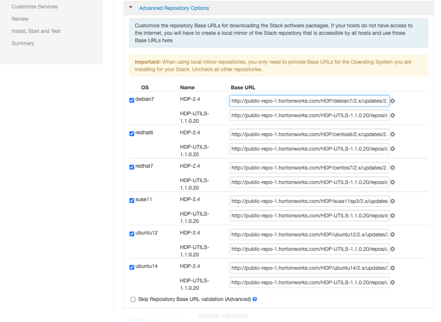Edit suse11 HDP-UTILS base URL field

pos(309,216)
